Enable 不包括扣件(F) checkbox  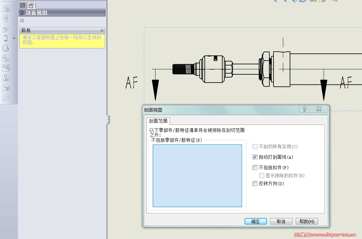pos(255,167)
